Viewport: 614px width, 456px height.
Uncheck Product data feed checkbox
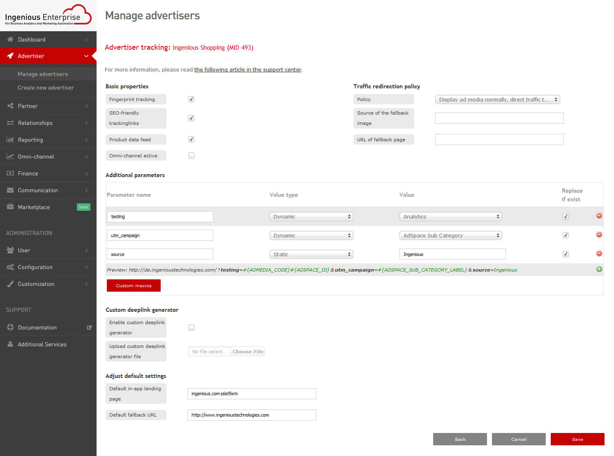click(191, 139)
